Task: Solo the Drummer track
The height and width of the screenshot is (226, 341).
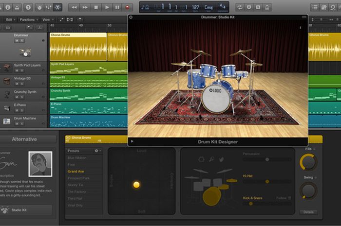Action: click(22, 40)
